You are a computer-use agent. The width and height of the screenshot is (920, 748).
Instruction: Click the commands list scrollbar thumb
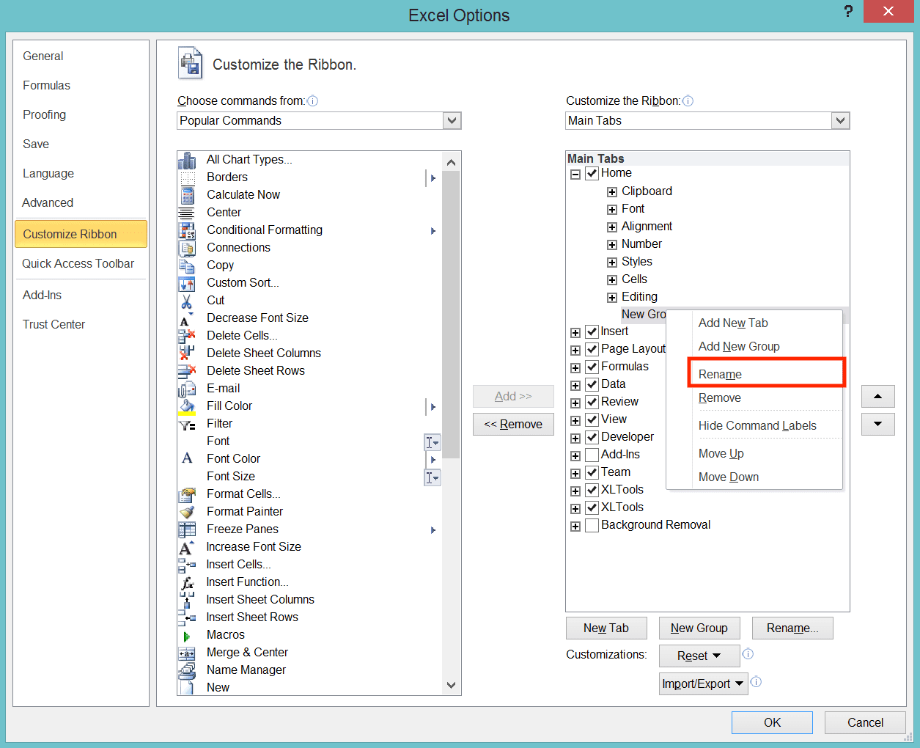[451, 315]
